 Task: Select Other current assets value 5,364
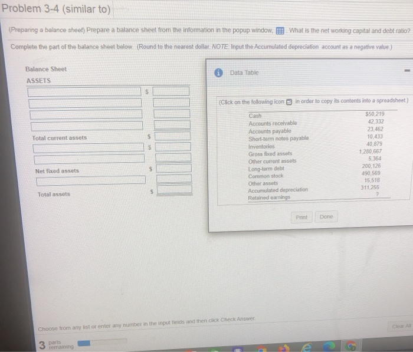(375, 159)
